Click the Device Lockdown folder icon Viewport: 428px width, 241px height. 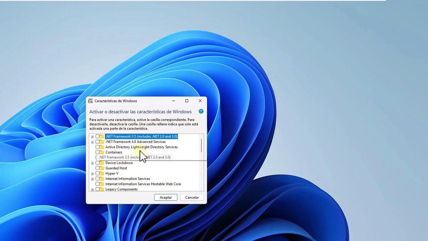click(x=102, y=163)
